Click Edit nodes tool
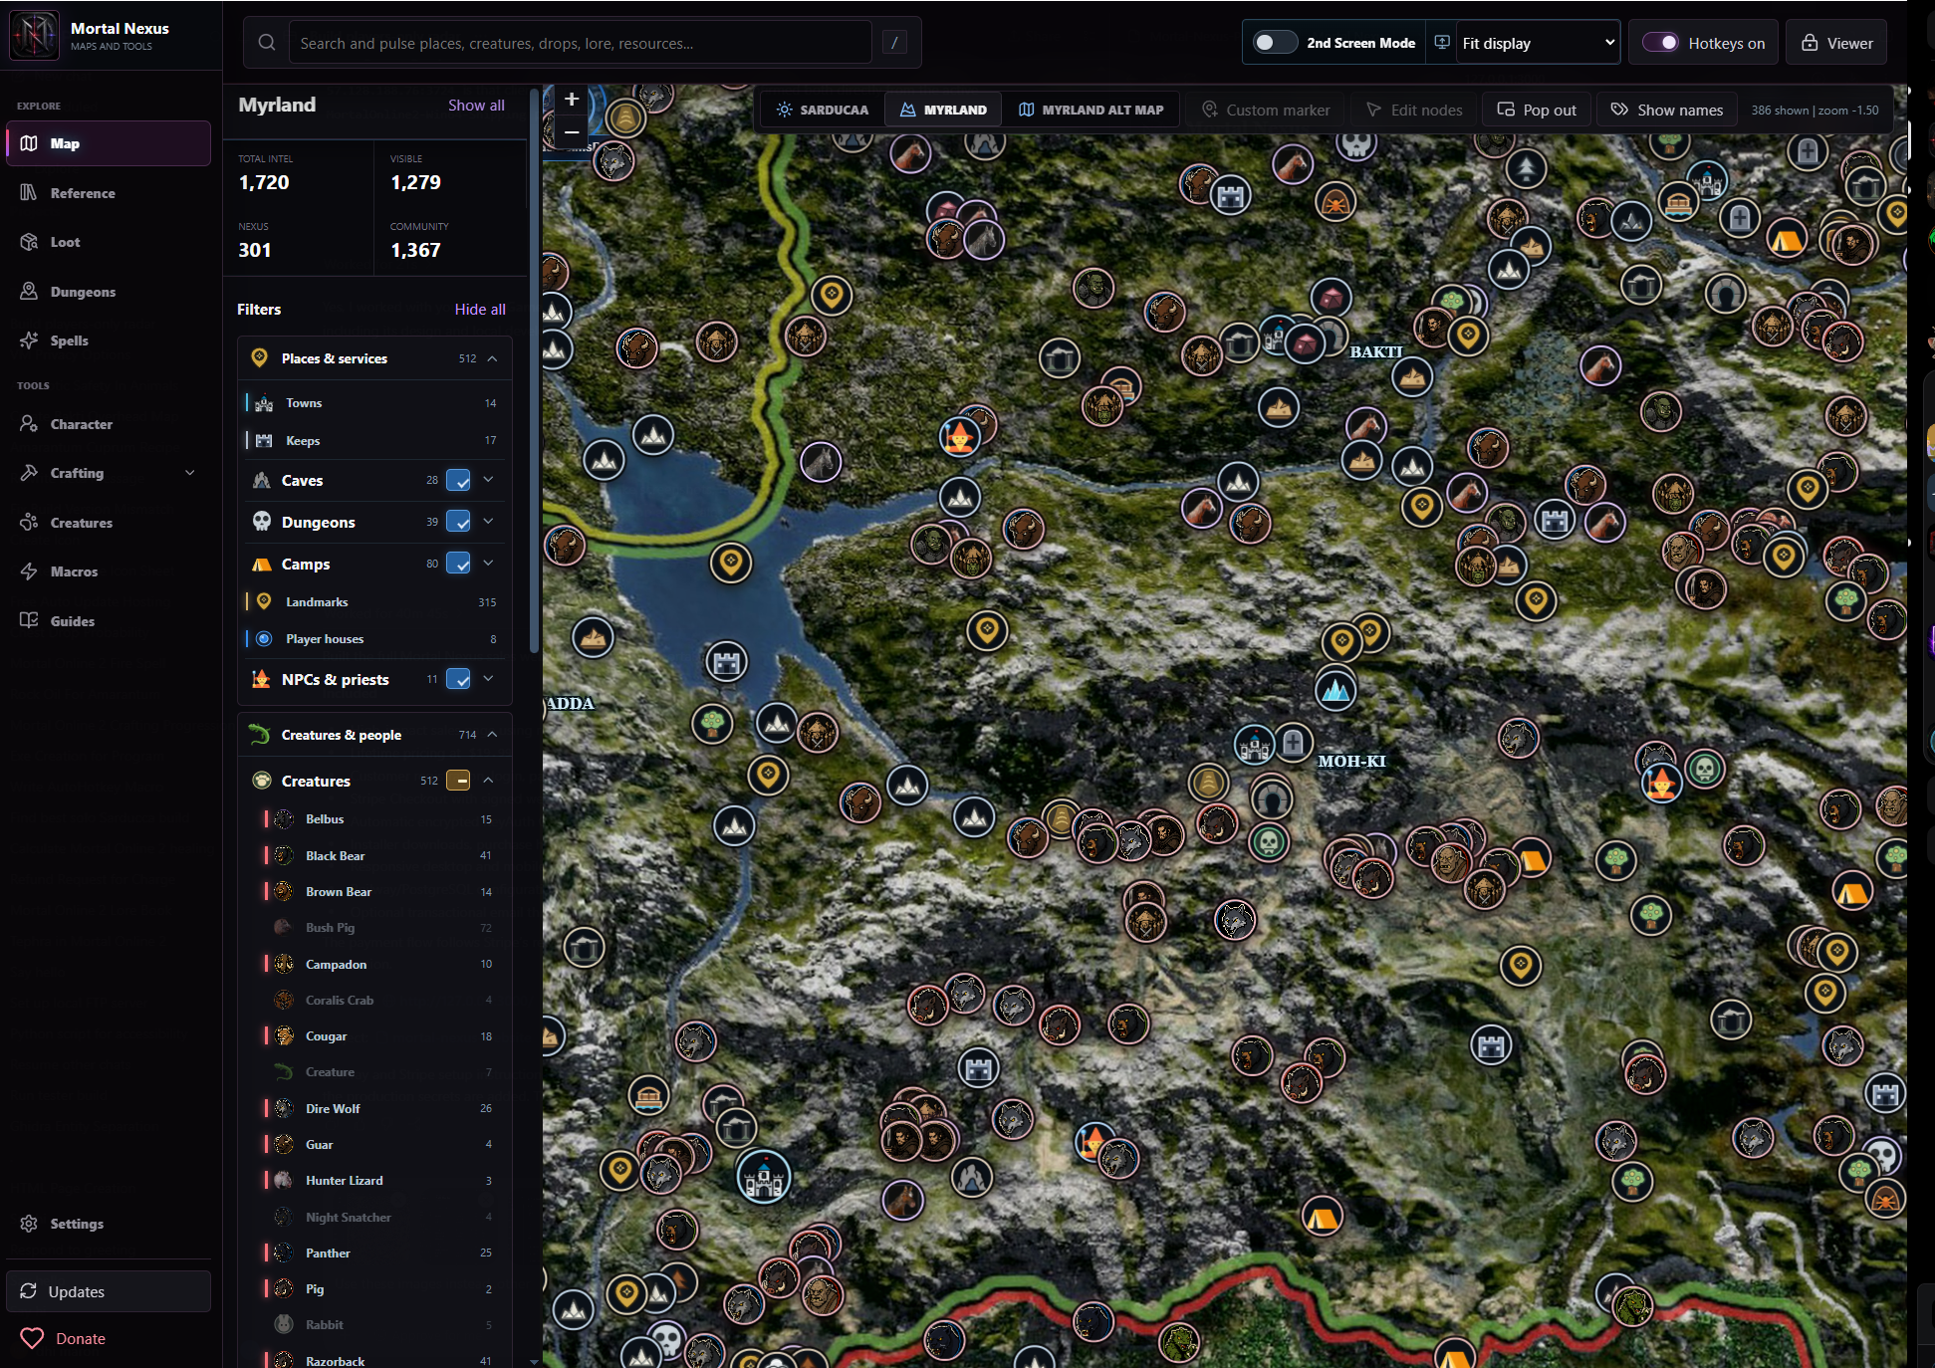Screen dimensions: 1935x1368 click(1413, 110)
